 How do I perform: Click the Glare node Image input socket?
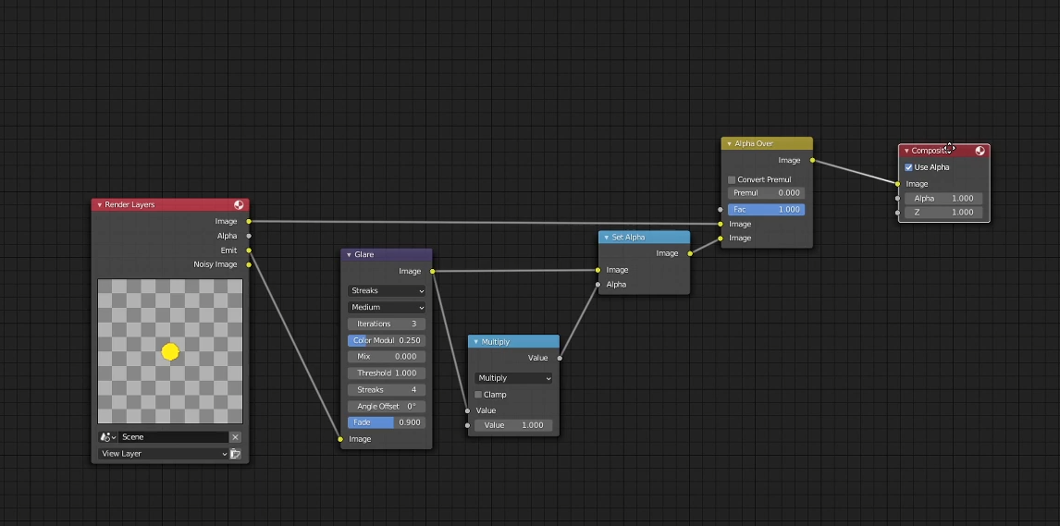click(340, 439)
